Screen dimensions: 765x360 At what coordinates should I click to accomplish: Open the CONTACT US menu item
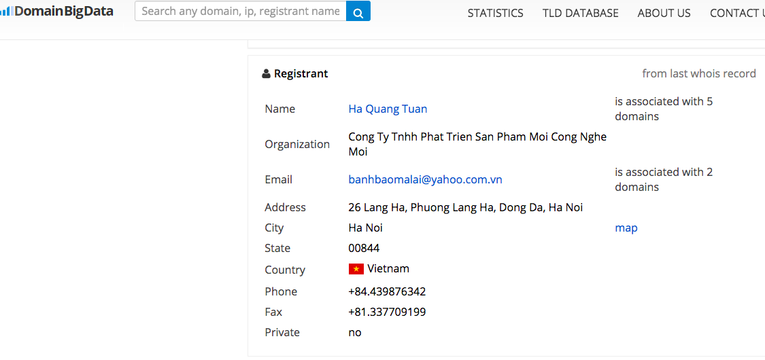pyautogui.click(x=737, y=13)
